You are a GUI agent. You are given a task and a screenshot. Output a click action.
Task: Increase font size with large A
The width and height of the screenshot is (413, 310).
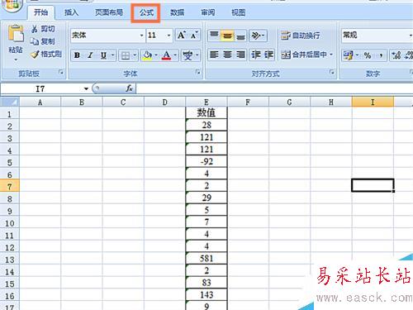(x=182, y=36)
